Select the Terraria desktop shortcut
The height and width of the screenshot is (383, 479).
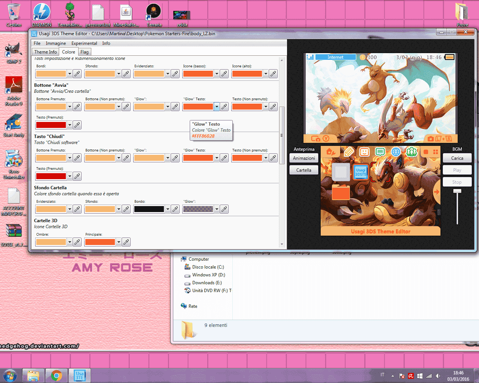154,15
